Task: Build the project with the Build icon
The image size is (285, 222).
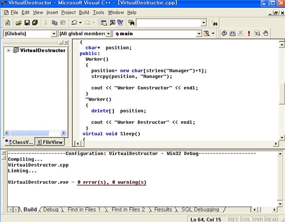Action: pos(233,34)
